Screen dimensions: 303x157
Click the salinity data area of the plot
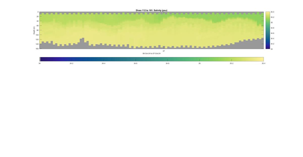[x=151, y=30]
